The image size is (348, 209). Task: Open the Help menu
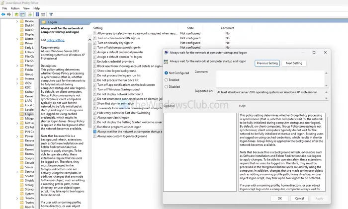(37, 8)
